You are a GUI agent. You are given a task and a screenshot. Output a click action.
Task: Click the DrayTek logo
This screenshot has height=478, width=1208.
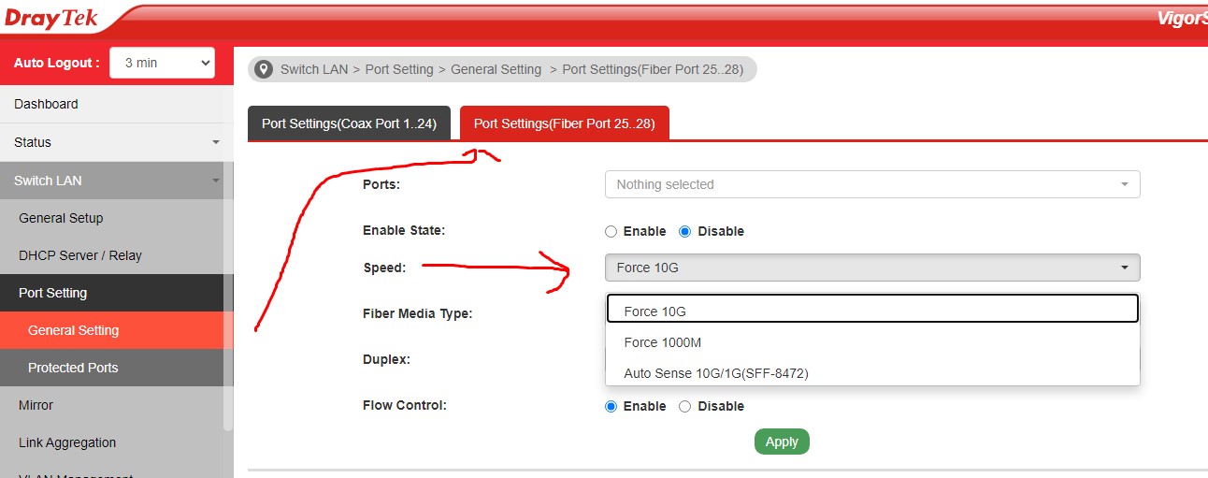click(x=52, y=19)
